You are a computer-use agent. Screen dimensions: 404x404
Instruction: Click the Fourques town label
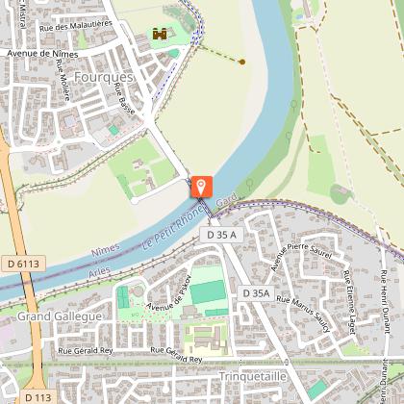[103, 77]
